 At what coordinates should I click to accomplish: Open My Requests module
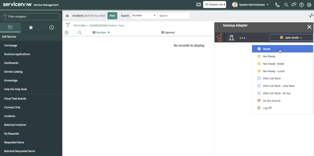(x=11, y=134)
